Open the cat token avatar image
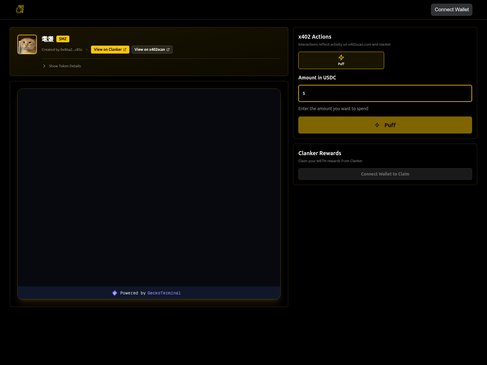This screenshot has width=487, height=365. click(x=27, y=44)
